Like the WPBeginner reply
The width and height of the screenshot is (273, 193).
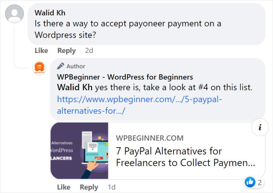click(x=64, y=187)
